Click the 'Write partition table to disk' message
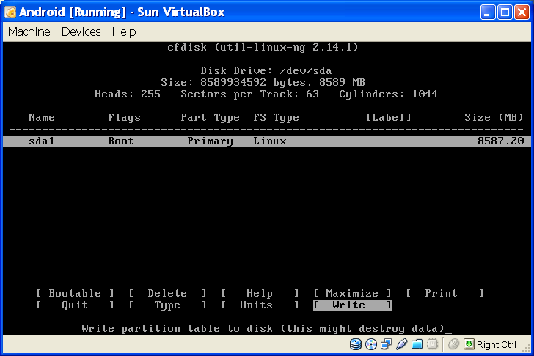The width and height of the screenshot is (534, 356). tap(263, 328)
